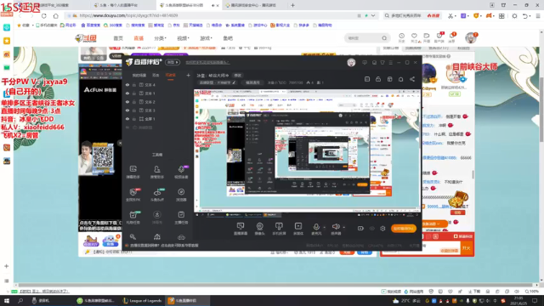Image resolution: width=544 pixels, height=306 pixels.
Task: Open the camera source icon
Action: tap(259, 226)
